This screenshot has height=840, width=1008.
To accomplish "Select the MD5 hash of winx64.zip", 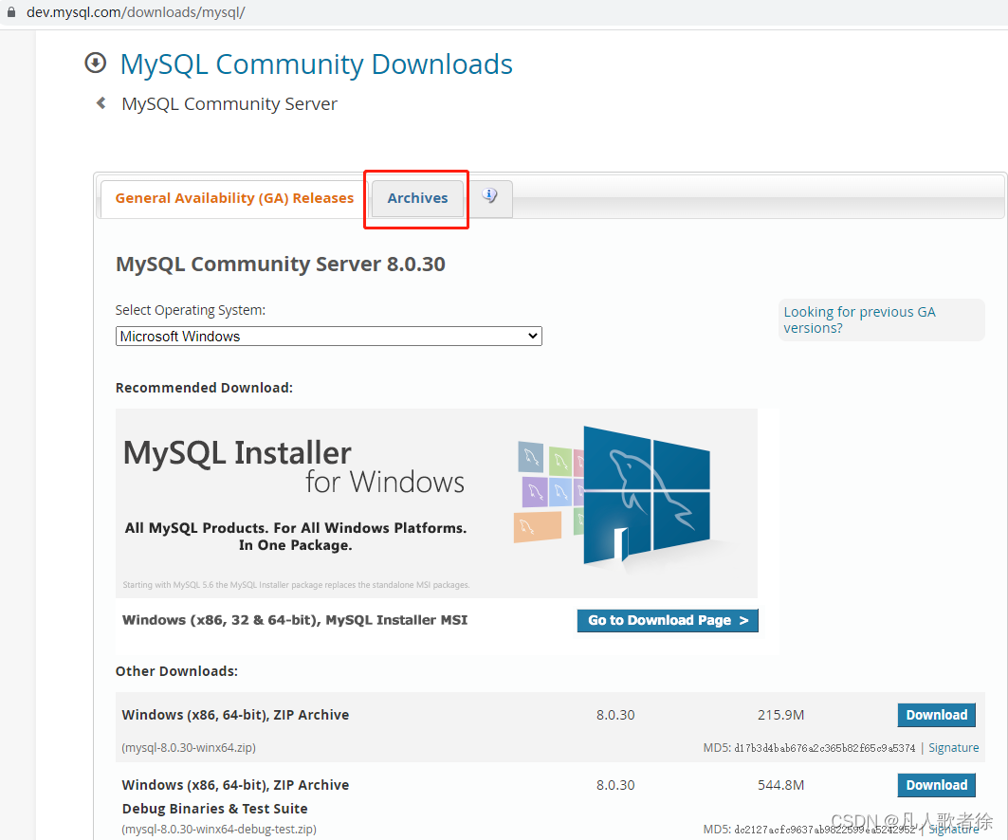I will tap(824, 748).
